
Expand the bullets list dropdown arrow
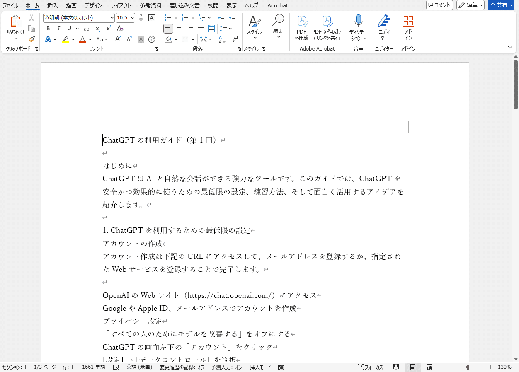pyautogui.click(x=176, y=18)
